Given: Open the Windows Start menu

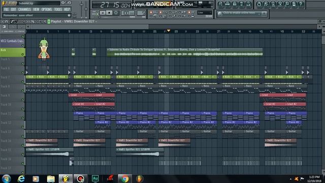Looking at the screenshot, I should click(x=6, y=178).
